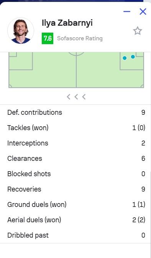Click the Sofascore Rating label
Screen dimensions: 151x258
pos(80,38)
